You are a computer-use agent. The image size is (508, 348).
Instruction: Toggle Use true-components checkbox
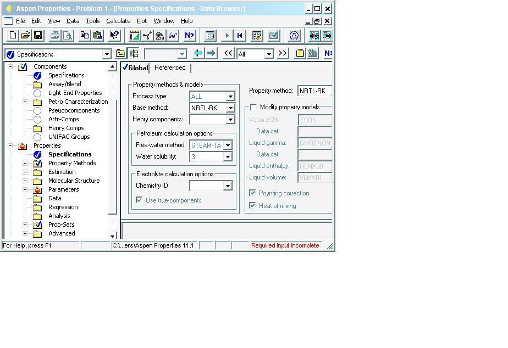pos(139,200)
